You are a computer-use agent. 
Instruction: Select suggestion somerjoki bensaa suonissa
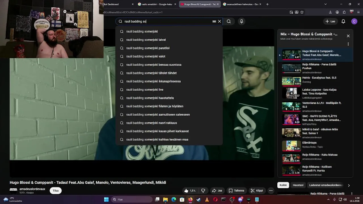pyautogui.click(x=169, y=65)
